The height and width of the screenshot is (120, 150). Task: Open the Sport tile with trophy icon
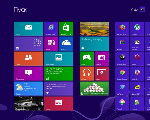pos(59,89)
